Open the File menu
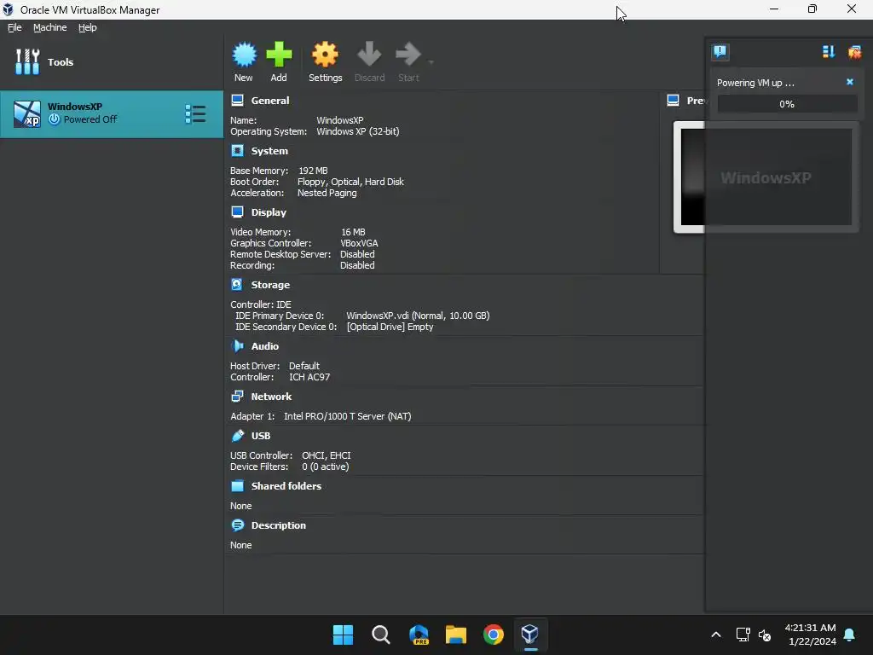The height and width of the screenshot is (655, 873). click(x=14, y=27)
